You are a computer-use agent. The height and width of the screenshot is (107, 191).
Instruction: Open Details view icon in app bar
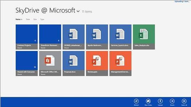tap(172, 101)
